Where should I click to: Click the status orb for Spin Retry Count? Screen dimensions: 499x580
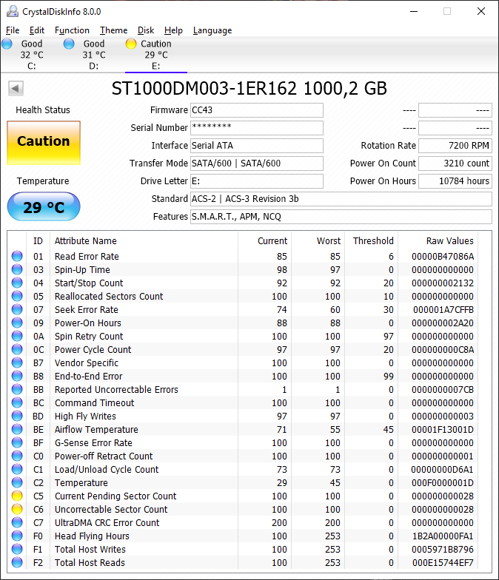pyautogui.click(x=17, y=336)
